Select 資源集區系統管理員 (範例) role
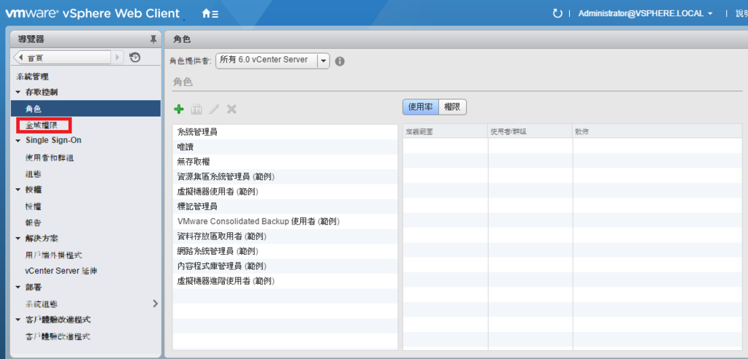The width and height of the screenshot is (748, 359). tap(285, 177)
